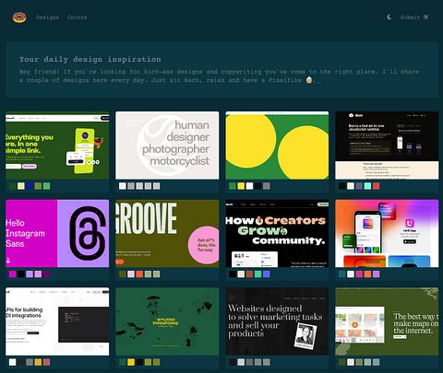Open the green and yellow circles design

277,146
